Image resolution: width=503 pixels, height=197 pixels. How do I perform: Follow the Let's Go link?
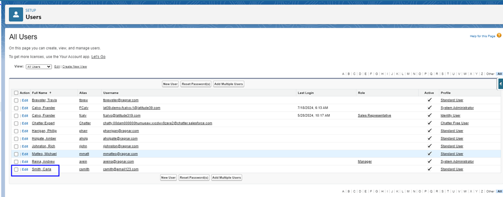(99, 57)
